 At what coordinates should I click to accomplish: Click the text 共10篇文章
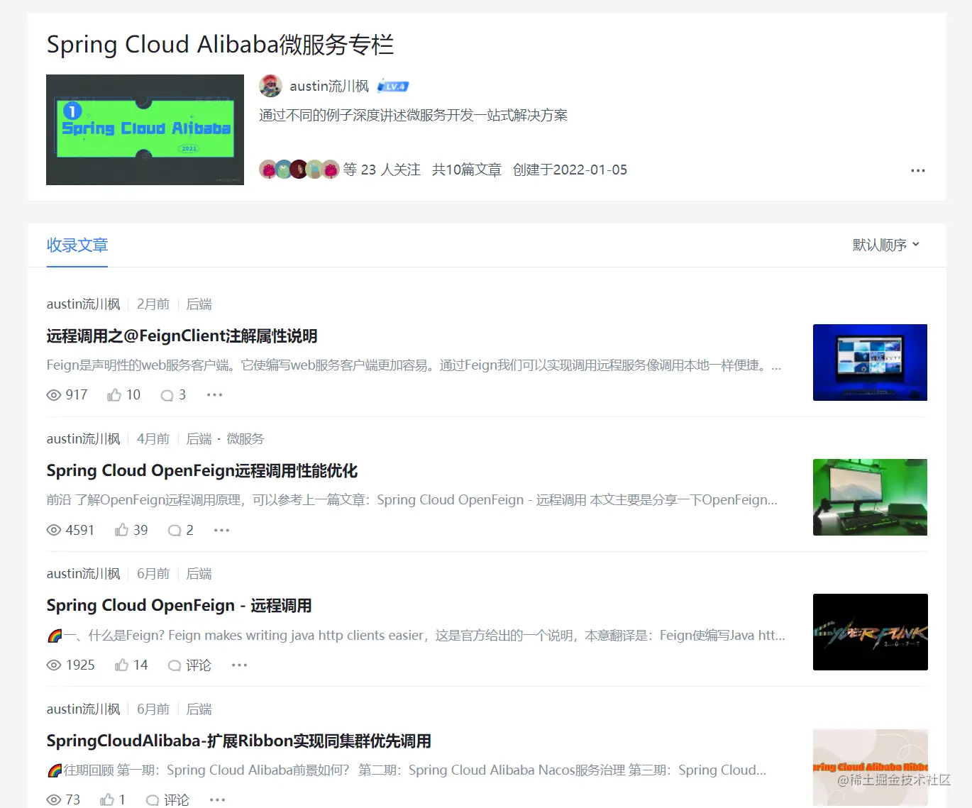point(467,170)
